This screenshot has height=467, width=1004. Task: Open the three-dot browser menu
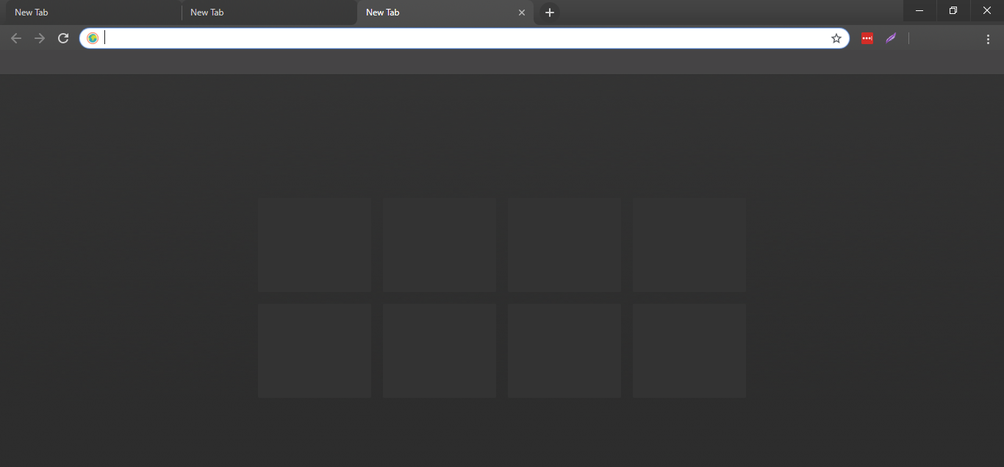[988, 38]
